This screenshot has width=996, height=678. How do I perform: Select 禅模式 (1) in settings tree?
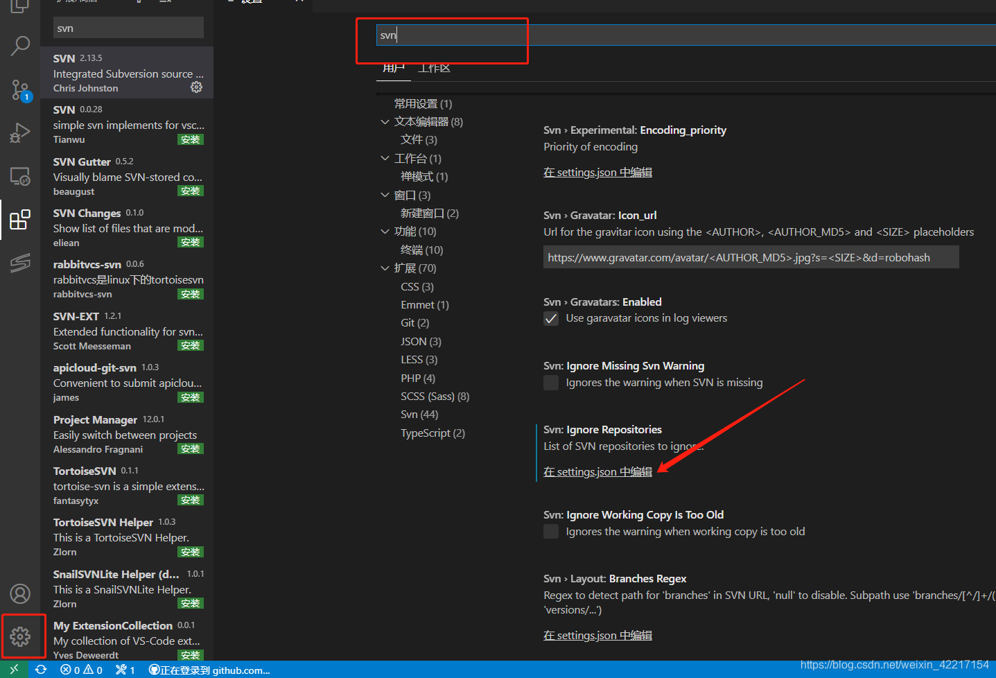point(424,177)
